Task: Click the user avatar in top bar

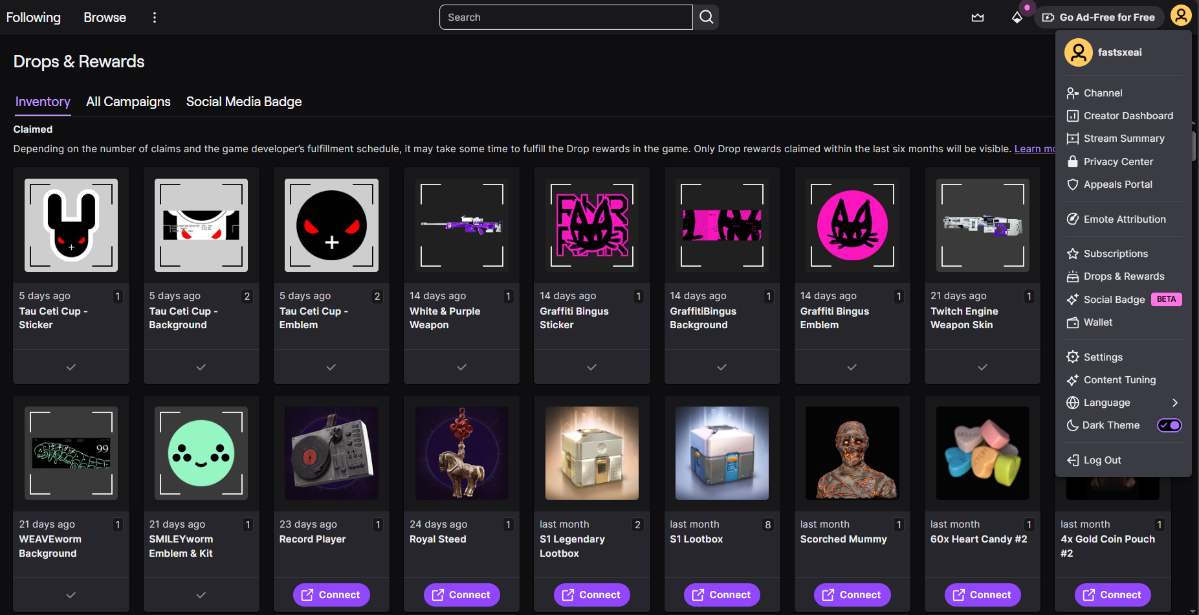Action: coord(1180,16)
